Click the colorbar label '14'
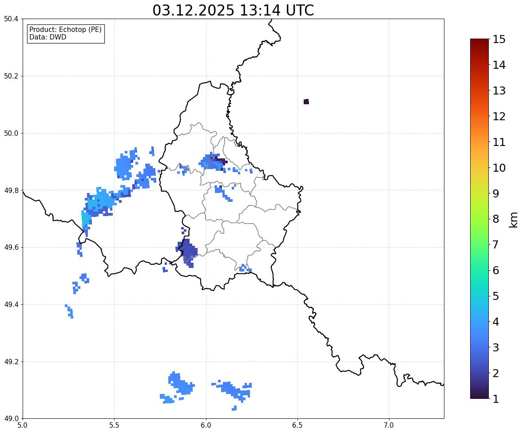Screen dimensions: 523x433 pos(499,65)
